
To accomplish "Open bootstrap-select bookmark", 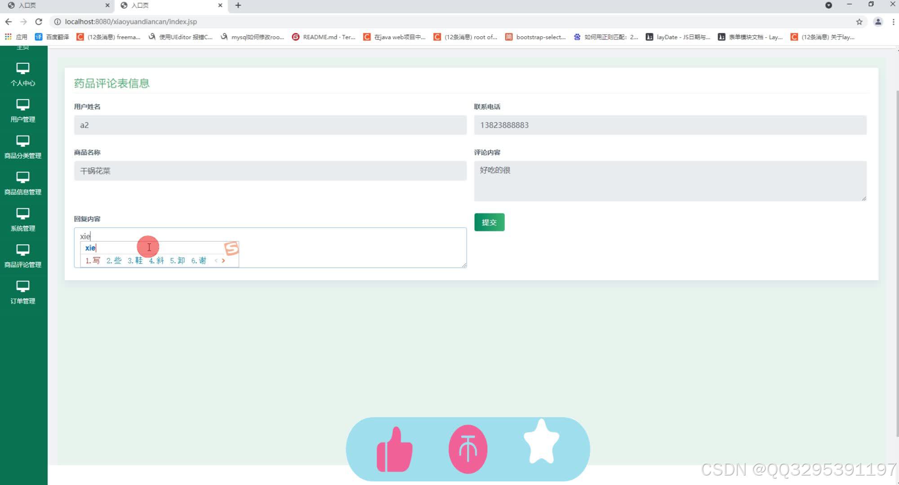I will (x=536, y=37).
